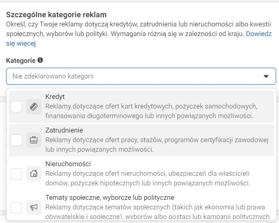Enable the Zatrudnienie checkbox
The image size is (279, 223).
point(16,140)
